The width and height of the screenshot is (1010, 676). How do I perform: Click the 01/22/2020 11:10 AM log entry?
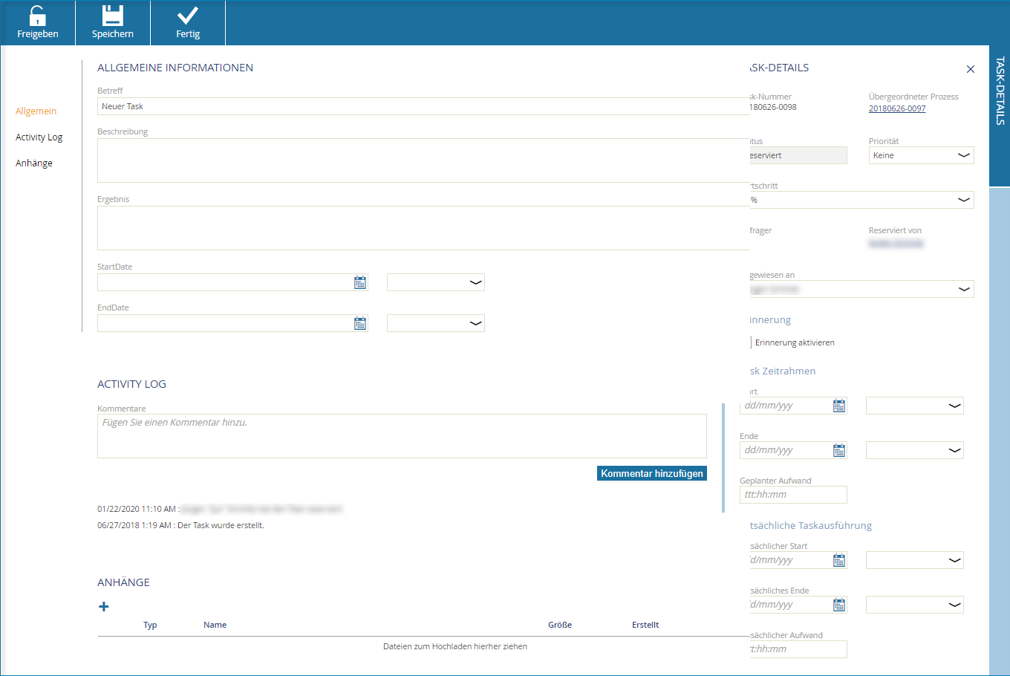(x=220, y=510)
